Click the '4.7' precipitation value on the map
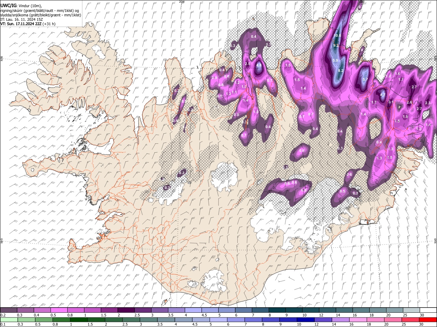This screenshot has height=327, width=437. [383, 95]
